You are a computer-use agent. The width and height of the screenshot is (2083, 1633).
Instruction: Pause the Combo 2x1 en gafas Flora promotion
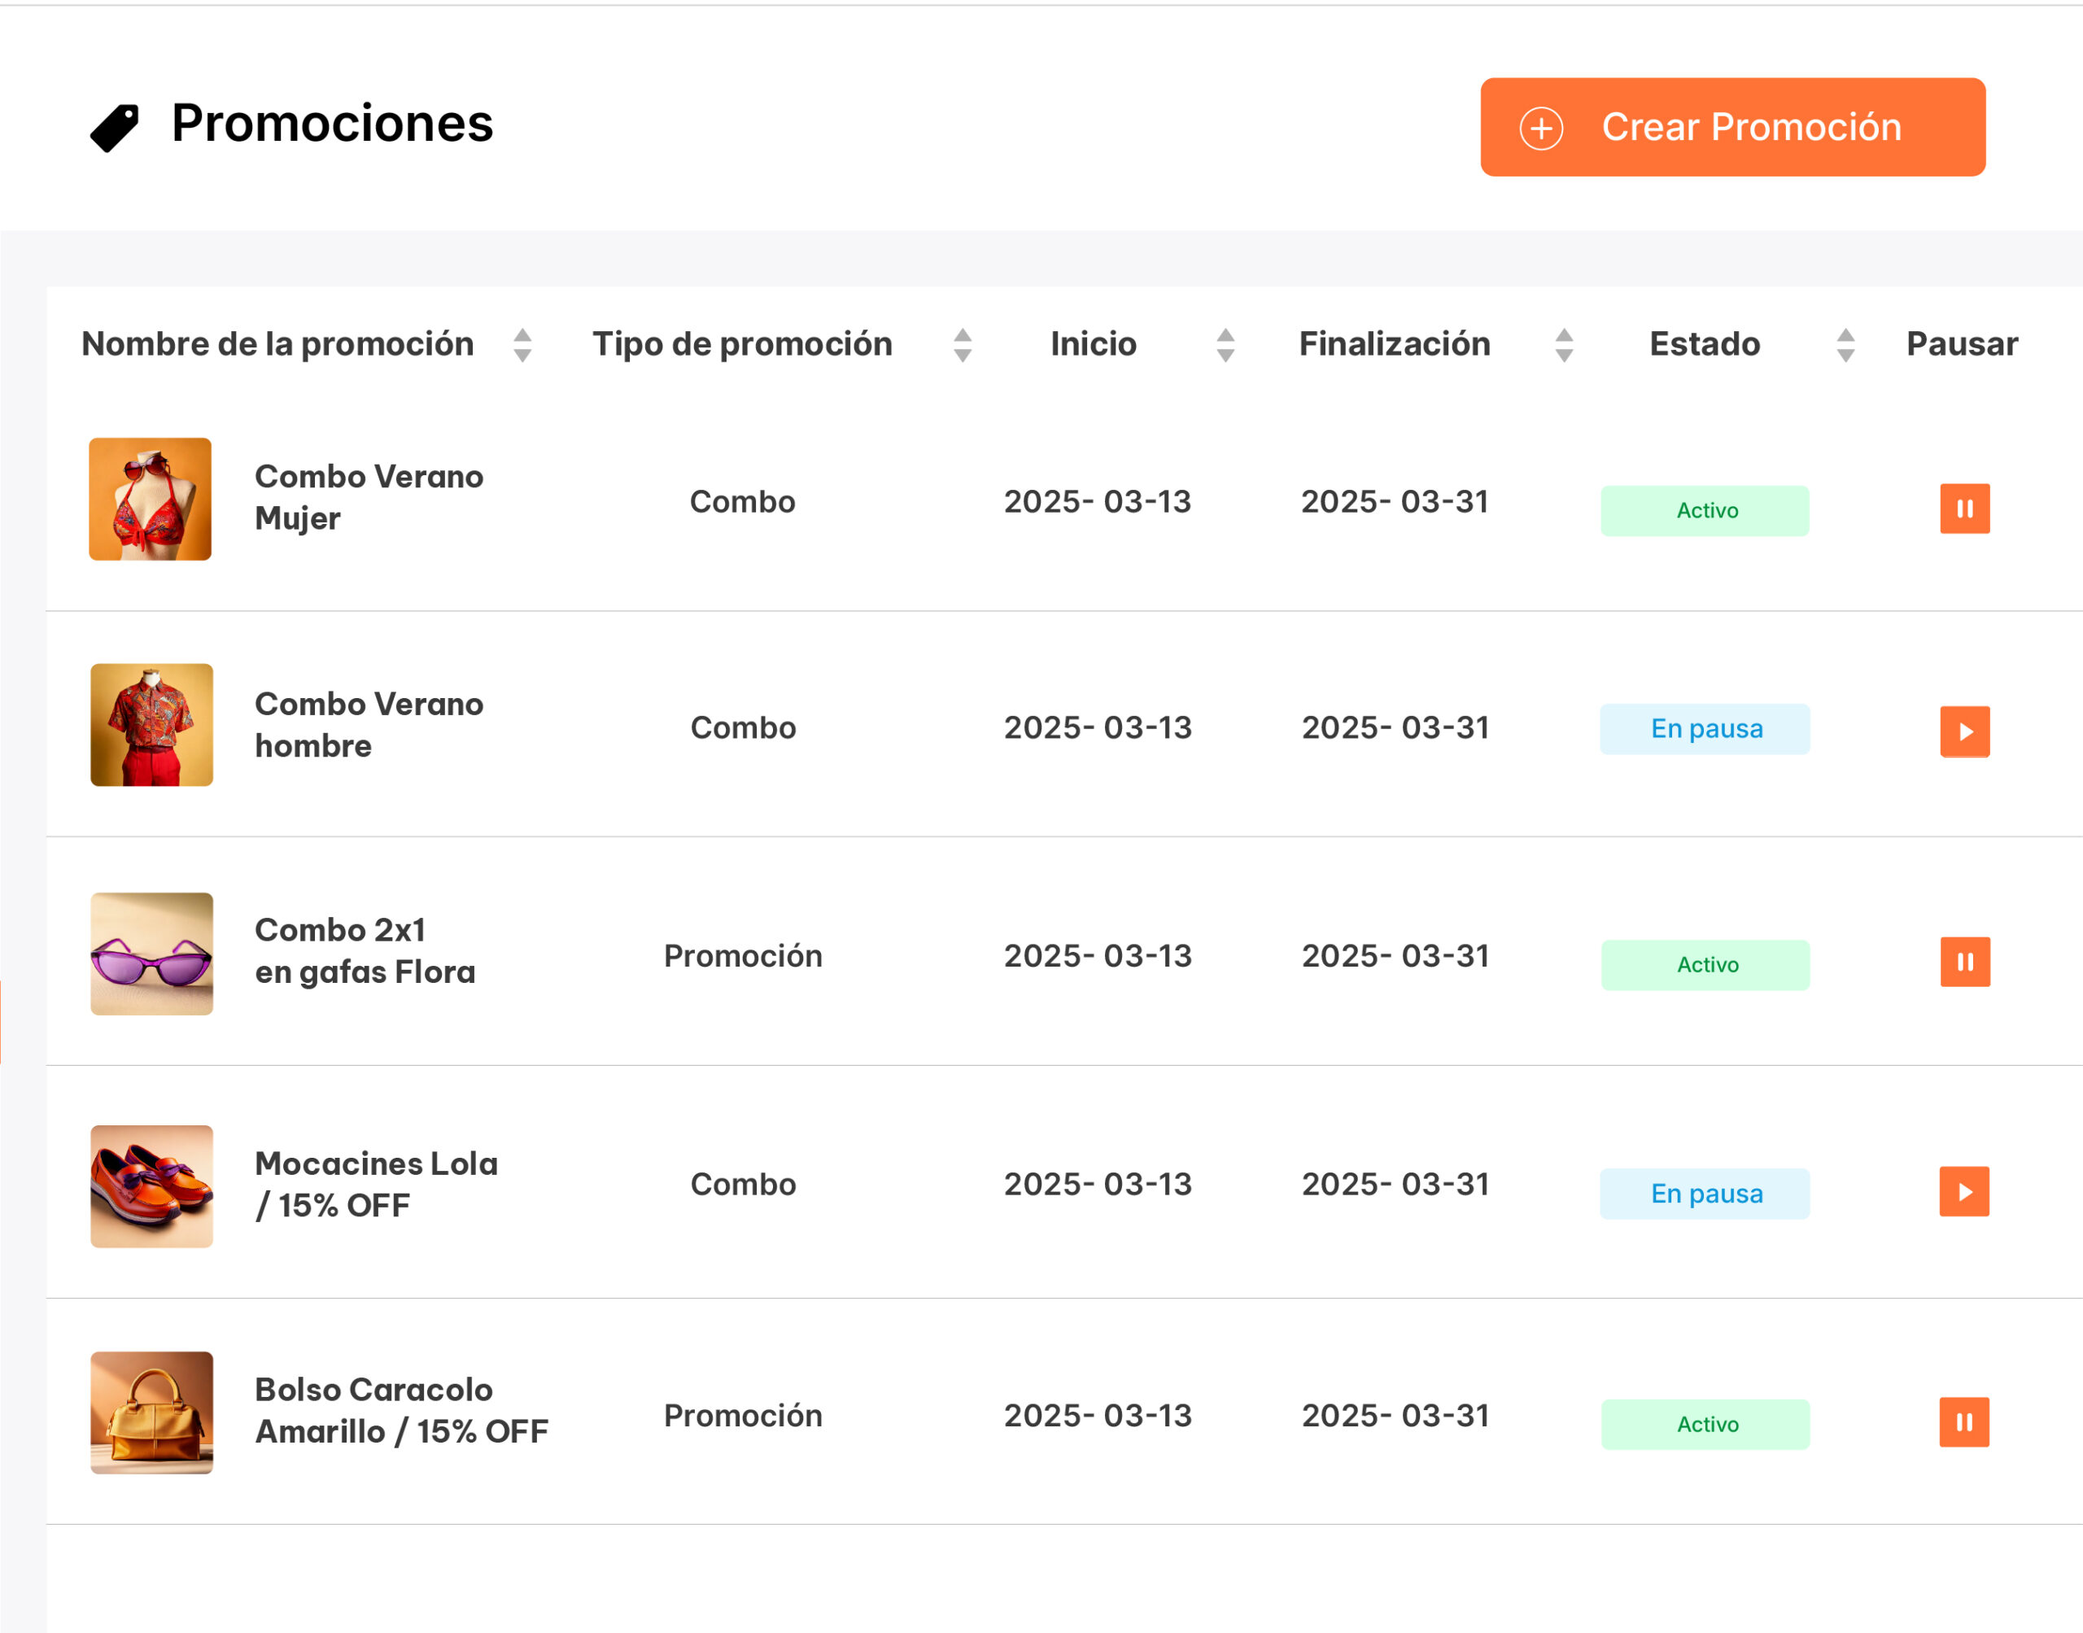pyautogui.click(x=1964, y=962)
